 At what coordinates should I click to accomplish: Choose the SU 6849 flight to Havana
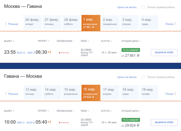[164, 52]
